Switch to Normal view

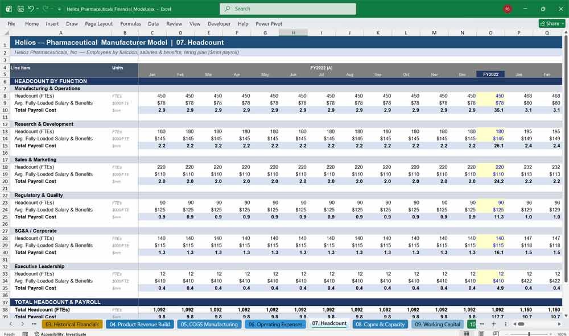pos(467,334)
